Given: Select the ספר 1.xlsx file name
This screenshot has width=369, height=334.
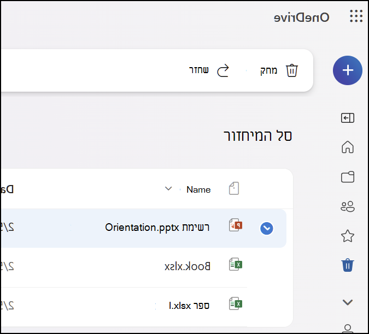Looking at the screenshot, I should click(x=189, y=306).
